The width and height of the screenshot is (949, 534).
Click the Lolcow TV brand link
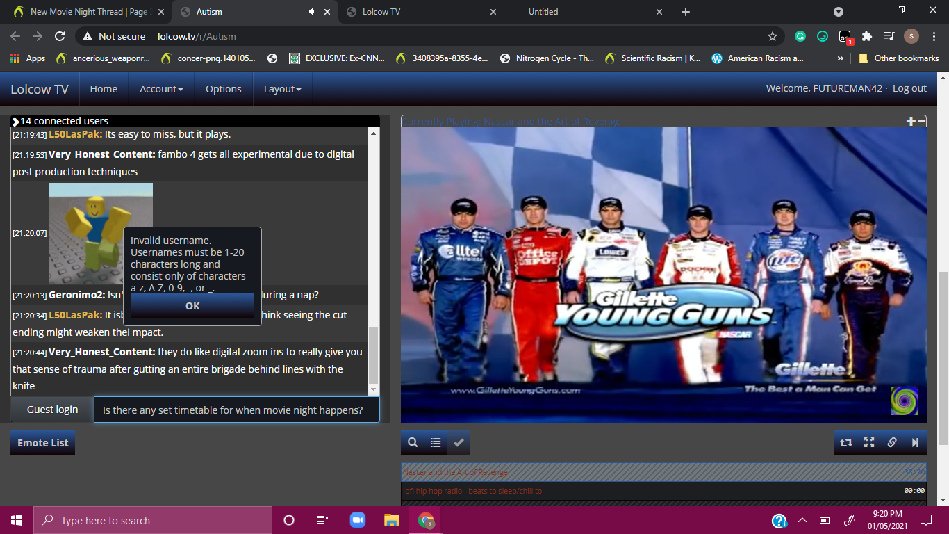pyautogui.click(x=40, y=89)
